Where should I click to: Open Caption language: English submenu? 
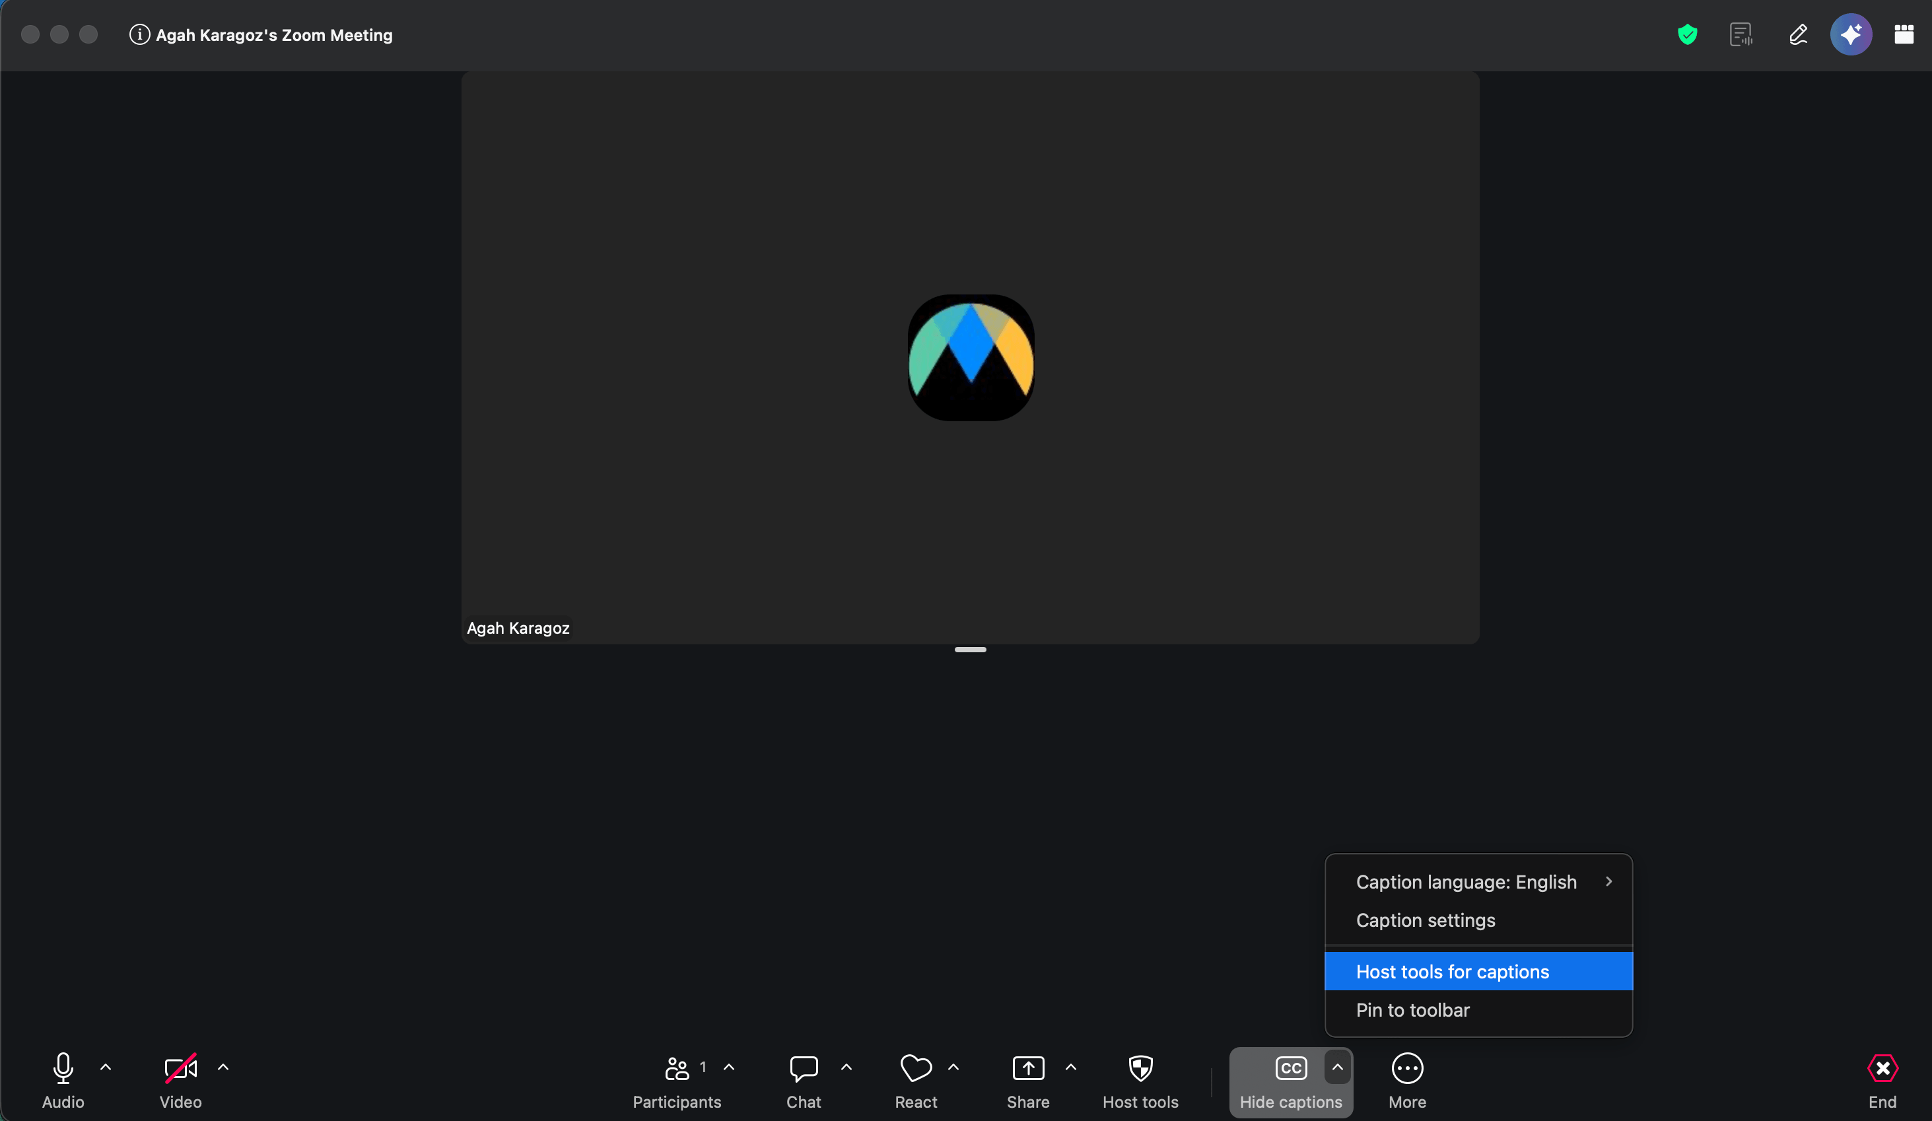(1479, 882)
